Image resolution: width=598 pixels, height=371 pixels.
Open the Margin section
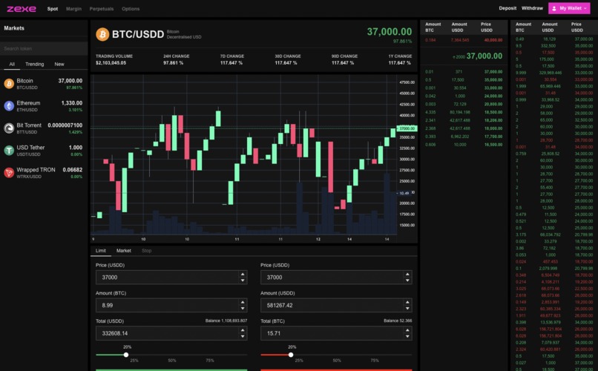pyautogui.click(x=73, y=9)
